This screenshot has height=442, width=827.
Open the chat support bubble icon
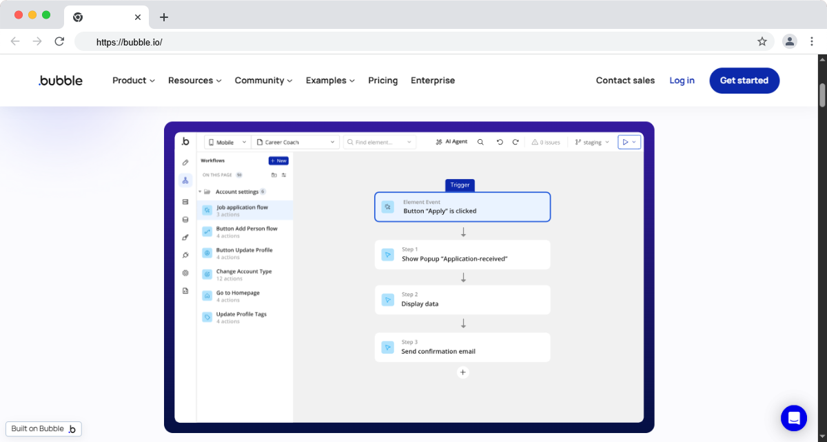point(794,418)
